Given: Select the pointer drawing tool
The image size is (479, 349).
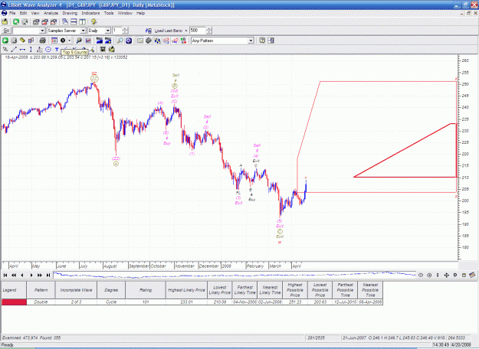Looking at the screenshot, I should coord(5,50).
